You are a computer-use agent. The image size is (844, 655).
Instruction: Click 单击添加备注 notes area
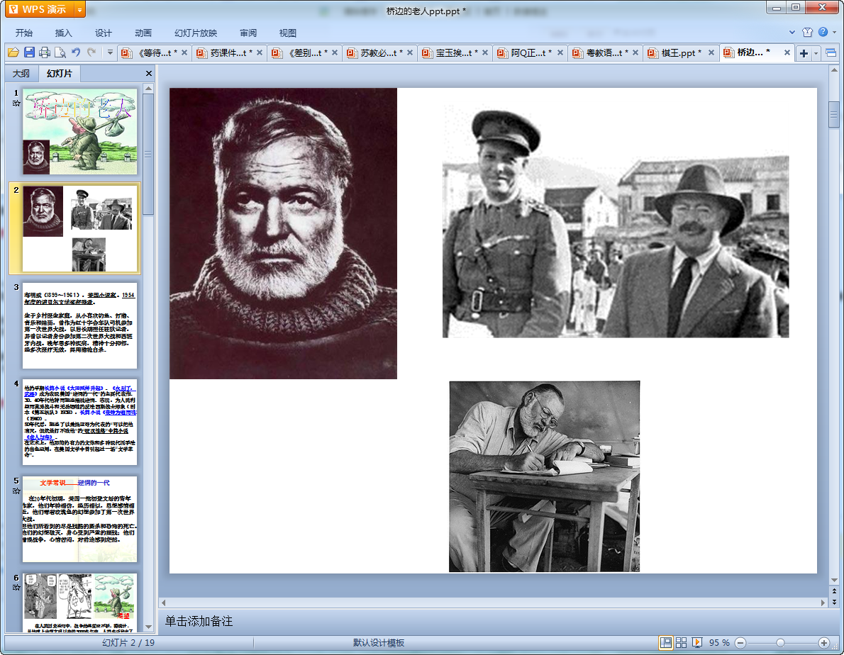199,621
